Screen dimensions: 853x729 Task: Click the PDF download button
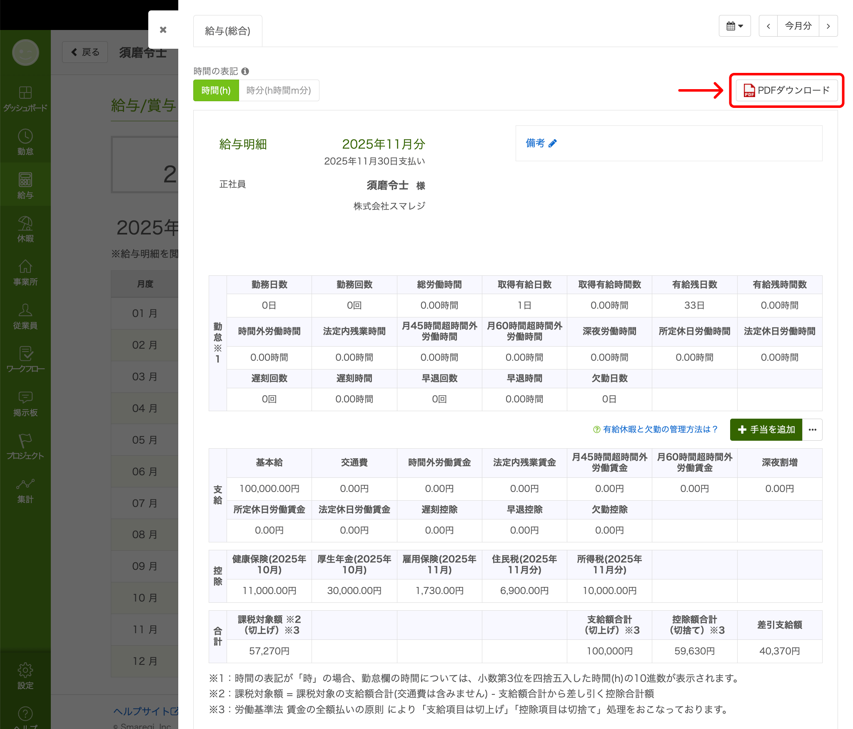(786, 90)
